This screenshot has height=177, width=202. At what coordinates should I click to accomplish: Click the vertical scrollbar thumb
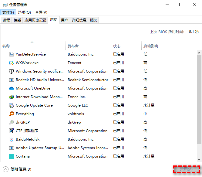[x=199, y=100]
